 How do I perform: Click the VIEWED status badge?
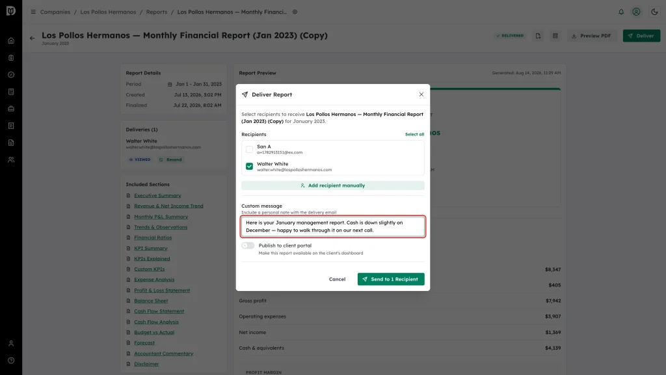(x=140, y=160)
